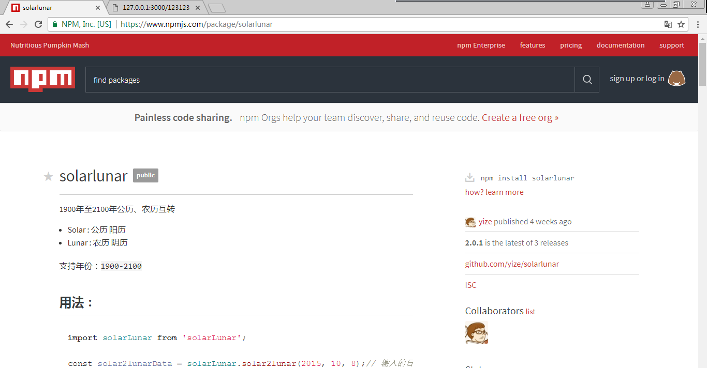The height and width of the screenshot is (368, 707).
Task: Click the ISC license link
Action: (470, 285)
